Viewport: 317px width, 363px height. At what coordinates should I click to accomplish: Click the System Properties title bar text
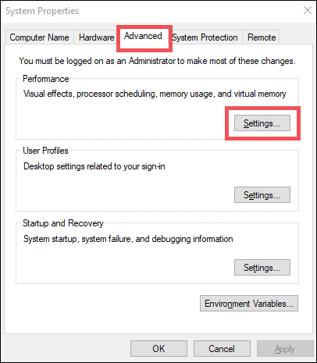[42, 11]
